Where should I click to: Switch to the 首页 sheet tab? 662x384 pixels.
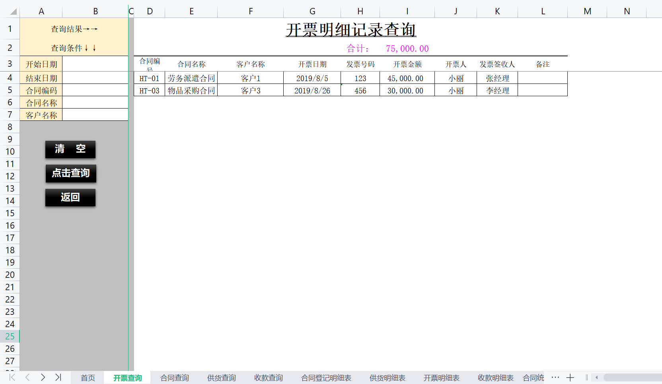pos(87,378)
